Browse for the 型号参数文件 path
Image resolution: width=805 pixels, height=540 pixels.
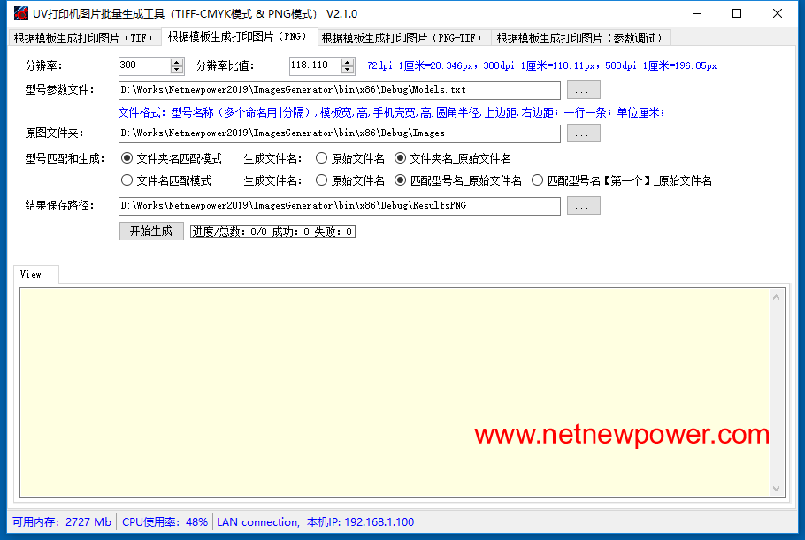tap(583, 90)
